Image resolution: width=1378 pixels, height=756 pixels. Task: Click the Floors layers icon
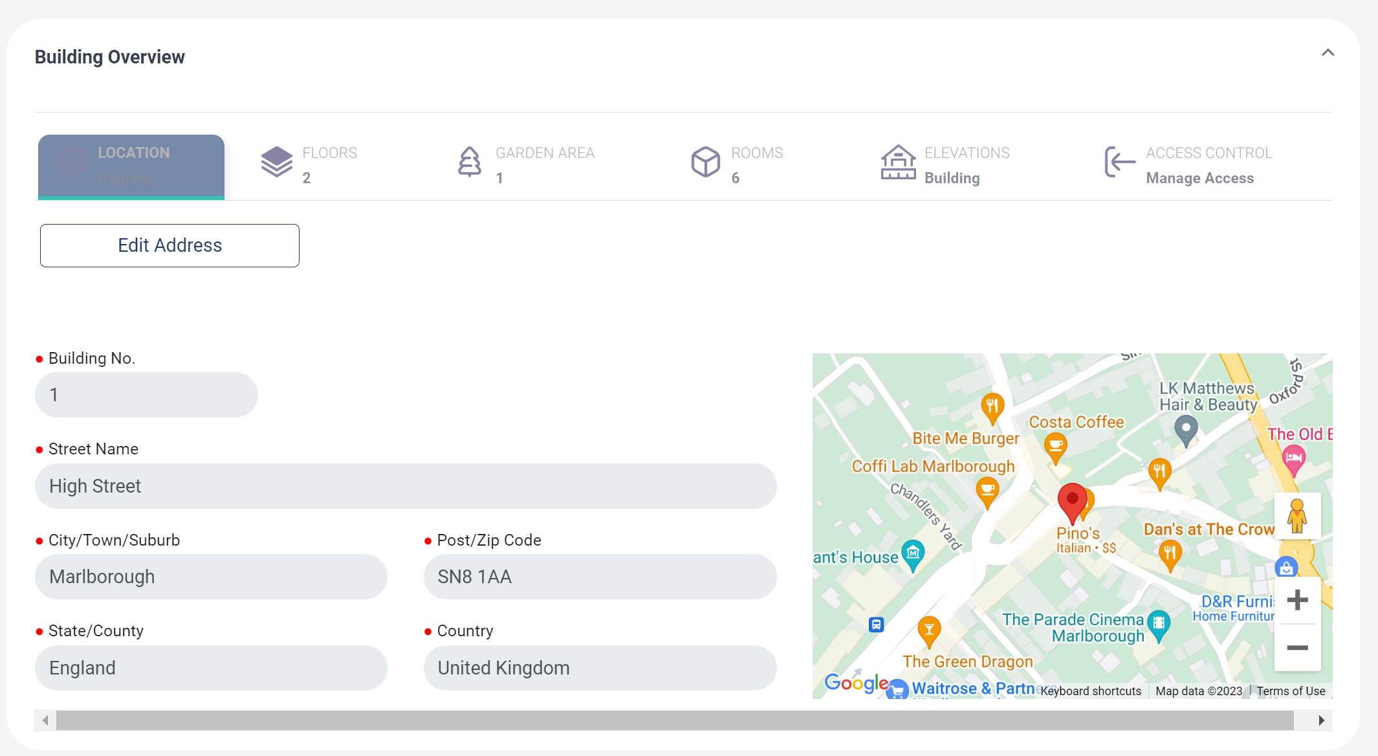pos(276,161)
